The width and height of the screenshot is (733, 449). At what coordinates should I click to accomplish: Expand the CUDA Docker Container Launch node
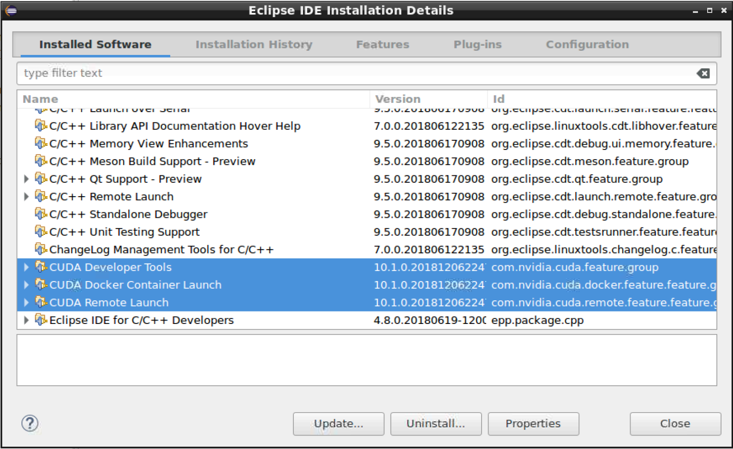[26, 285]
